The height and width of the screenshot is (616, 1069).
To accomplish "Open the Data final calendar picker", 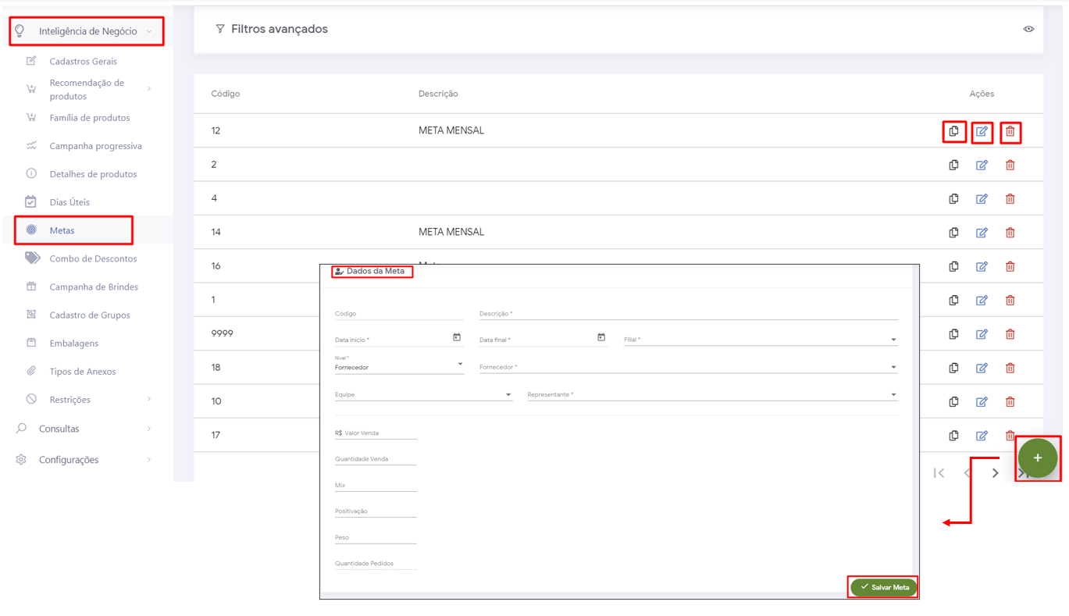I will [x=601, y=337].
